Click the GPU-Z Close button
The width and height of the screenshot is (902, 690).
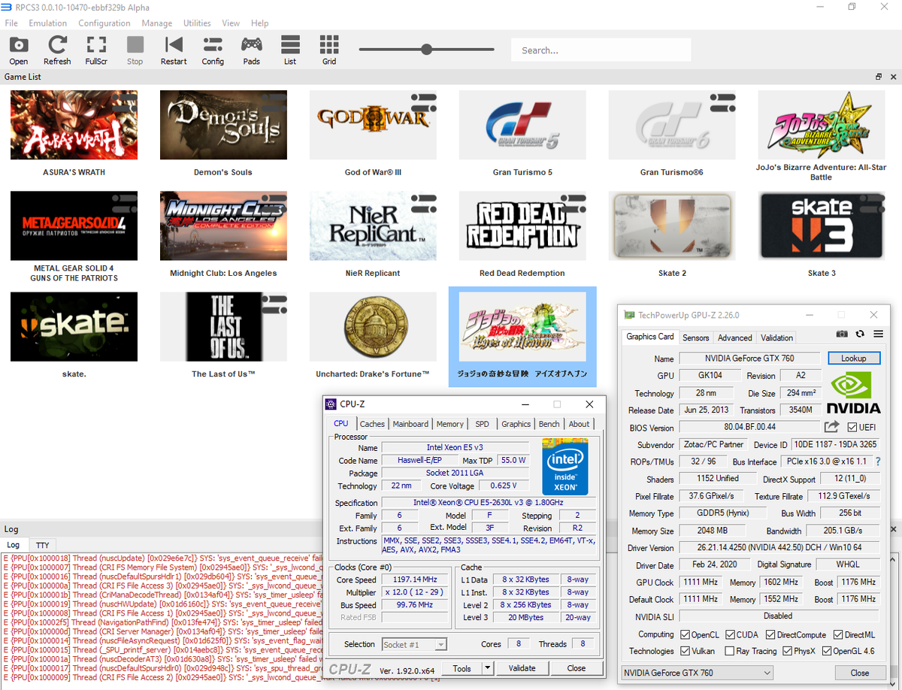point(860,673)
